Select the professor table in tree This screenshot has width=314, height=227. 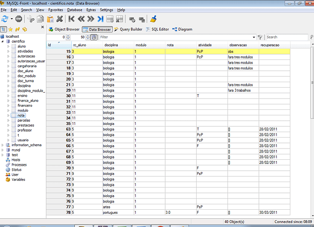[x=25, y=130]
